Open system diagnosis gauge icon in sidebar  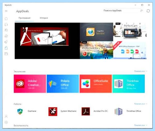[6, 30]
